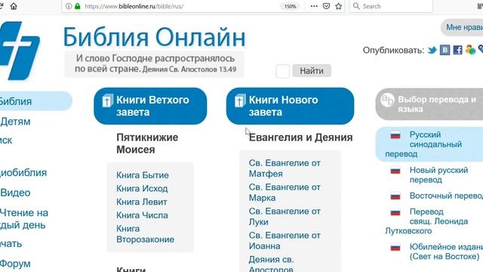The height and width of the screenshot is (272, 483).
Task: Bookmark this page with the star icon
Action: (339, 6)
